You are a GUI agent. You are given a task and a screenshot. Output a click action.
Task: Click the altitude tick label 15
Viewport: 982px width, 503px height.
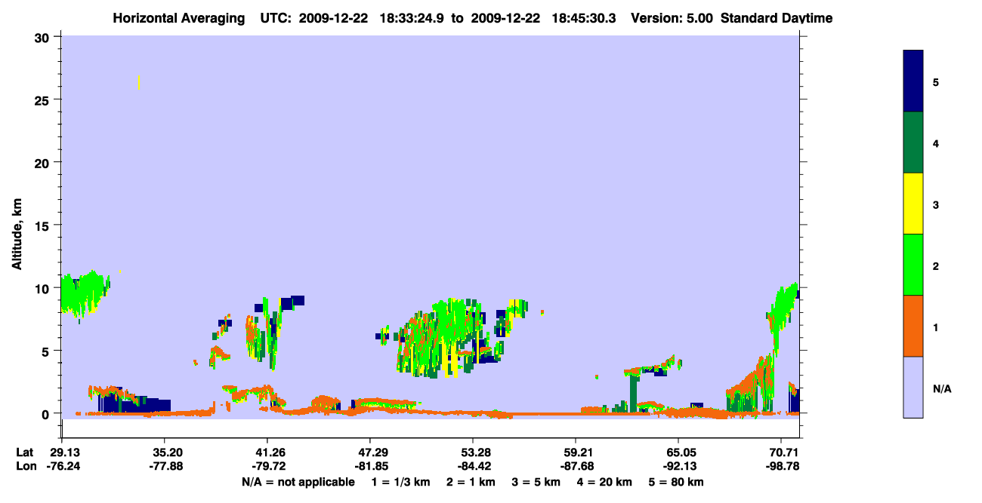44,225
